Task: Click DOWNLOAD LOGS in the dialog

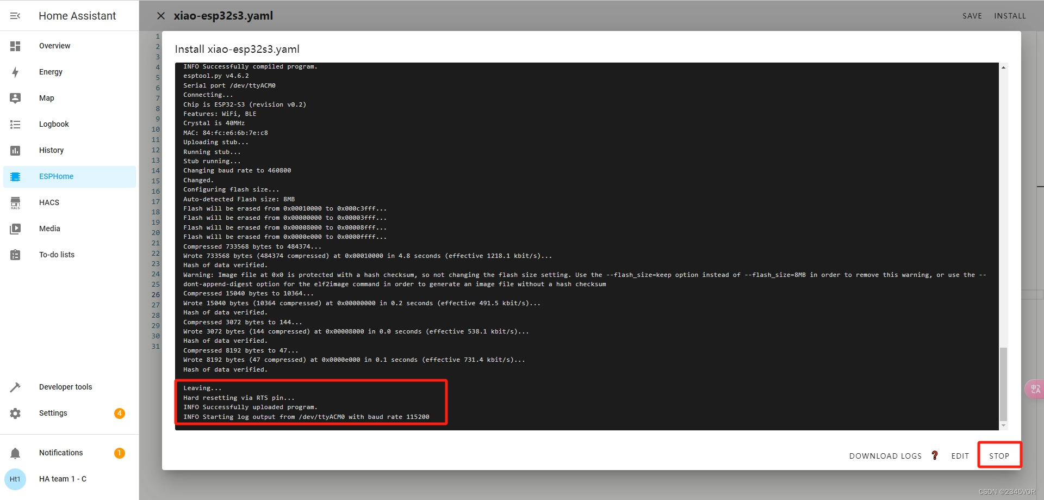Action: point(885,455)
